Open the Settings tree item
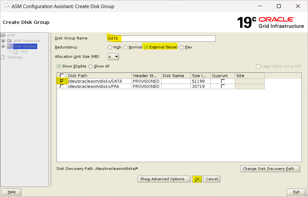308x197 pixels. [15, 57]
